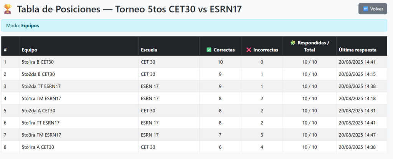This screenshot has width=393, height=159.
Task: Select the 5to1ra A CET30 team cell
Action: [x=38, y=147]
